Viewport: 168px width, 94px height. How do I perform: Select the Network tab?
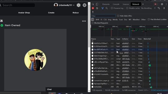tap(136, 4)
